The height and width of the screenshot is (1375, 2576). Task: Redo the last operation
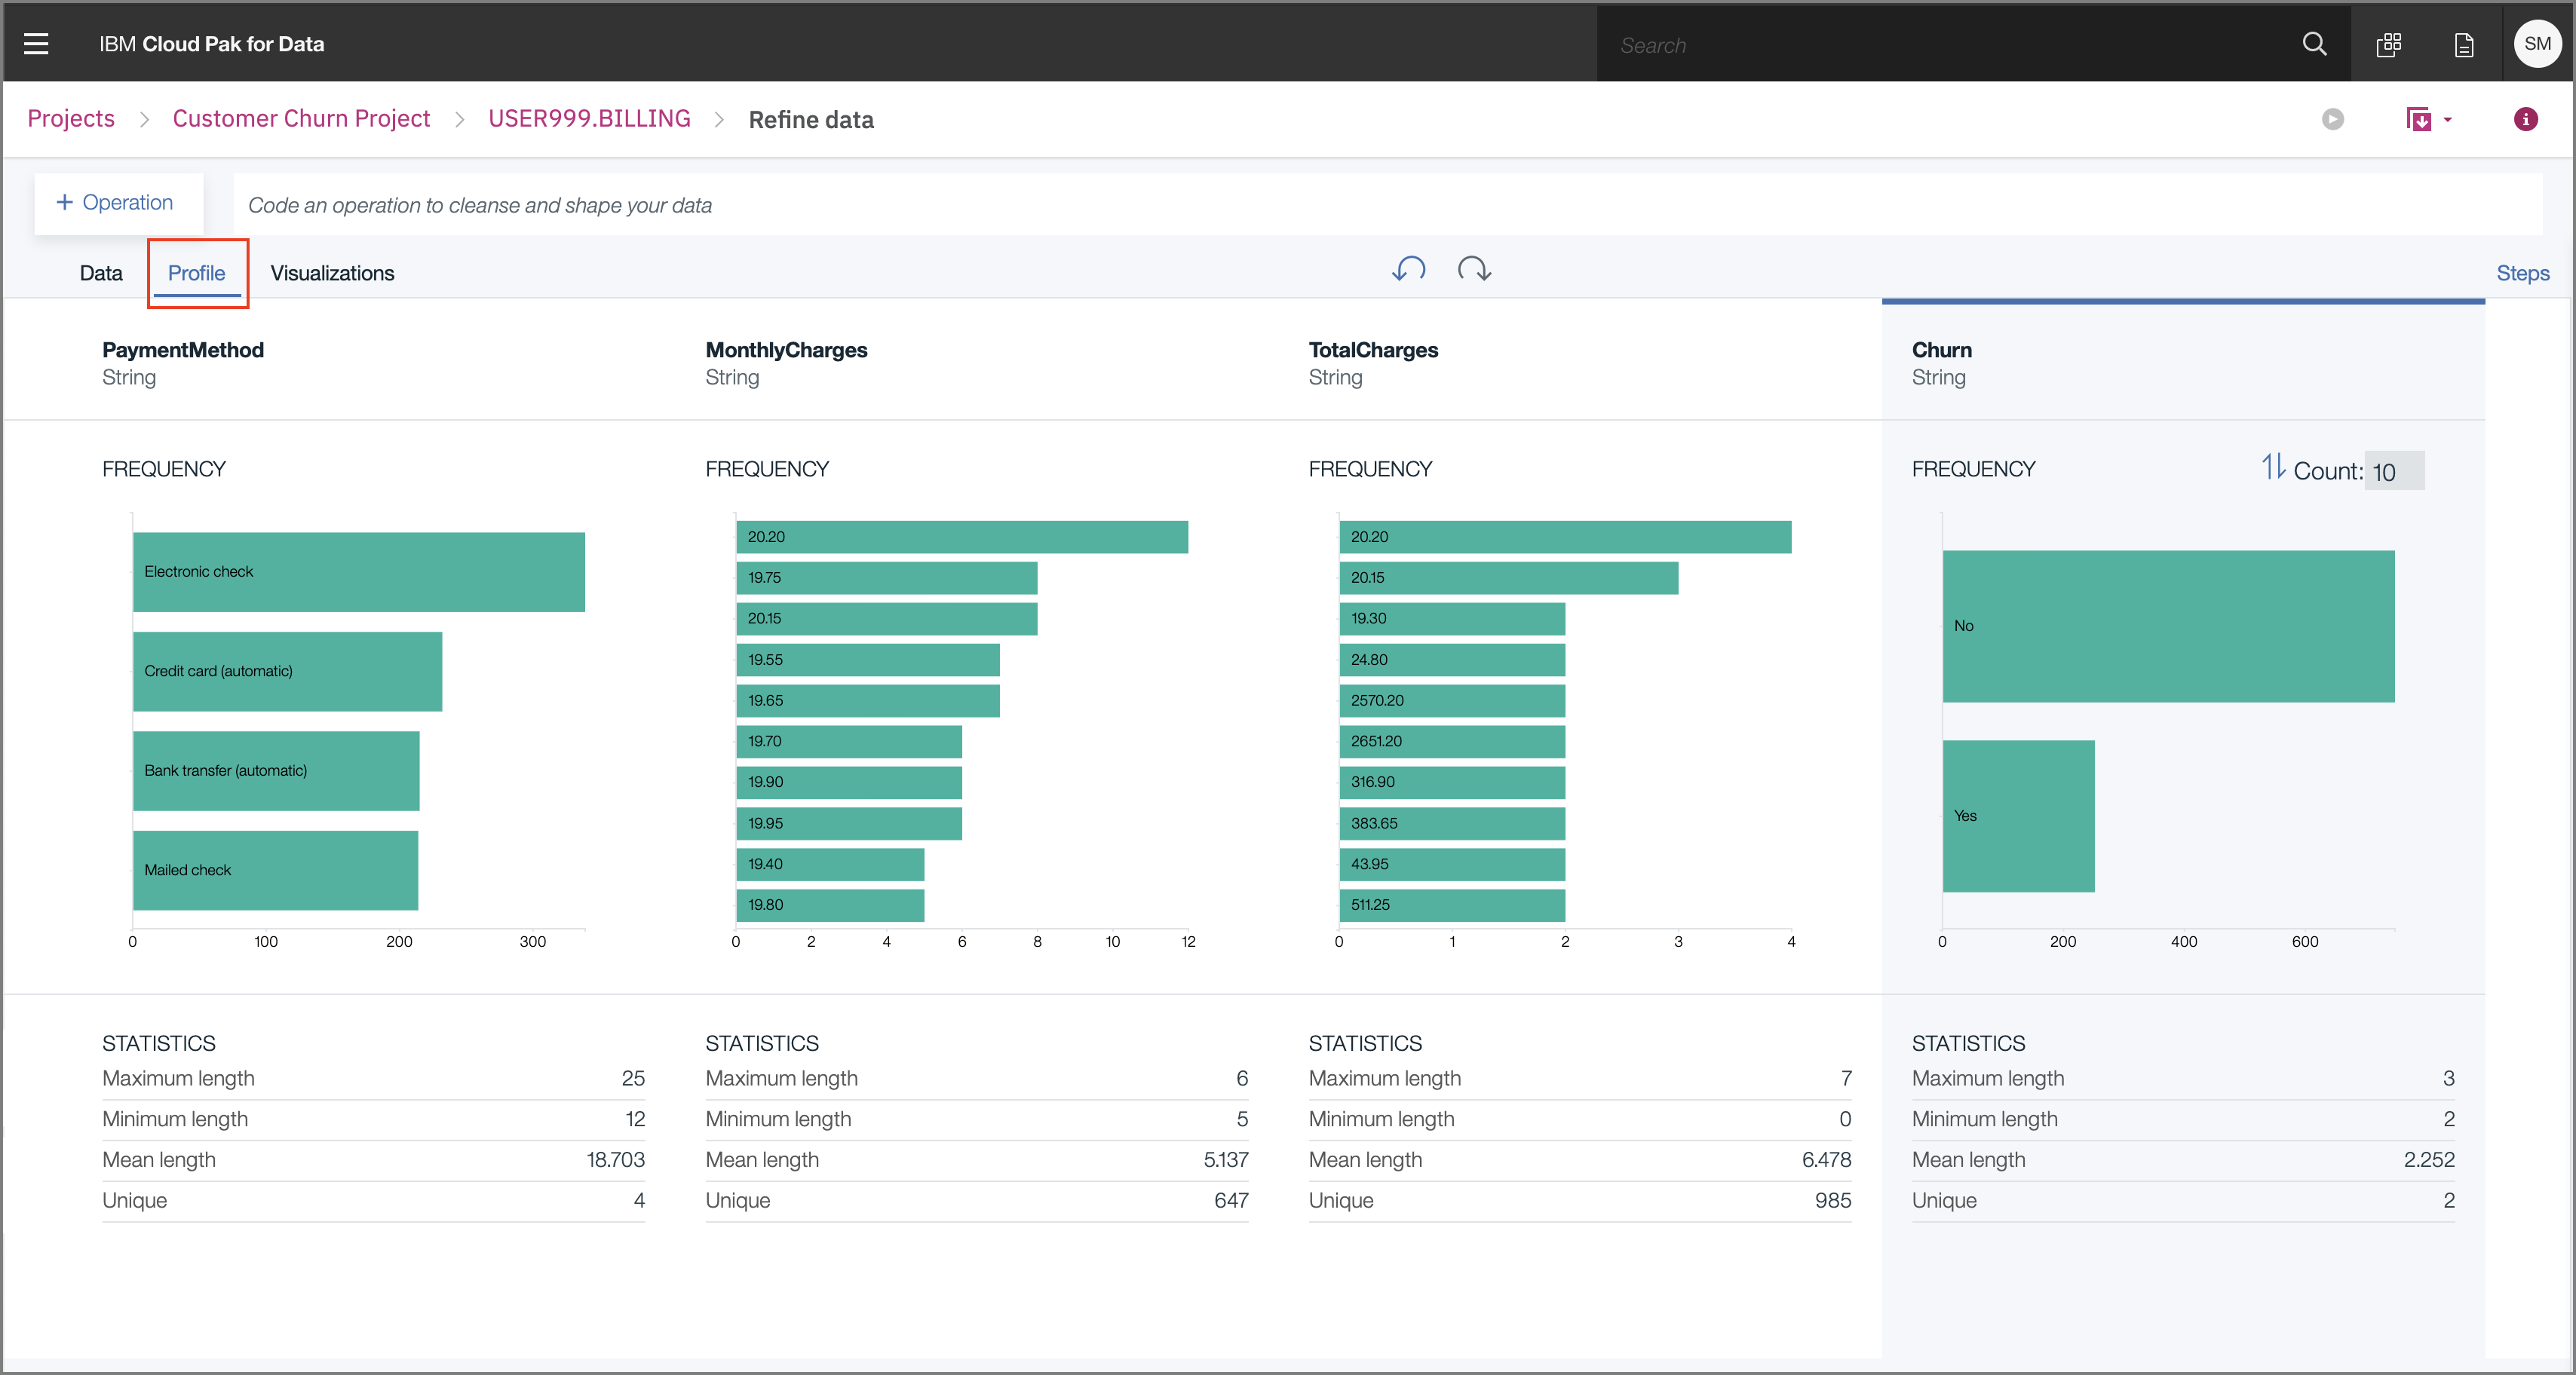point(1474,269)
